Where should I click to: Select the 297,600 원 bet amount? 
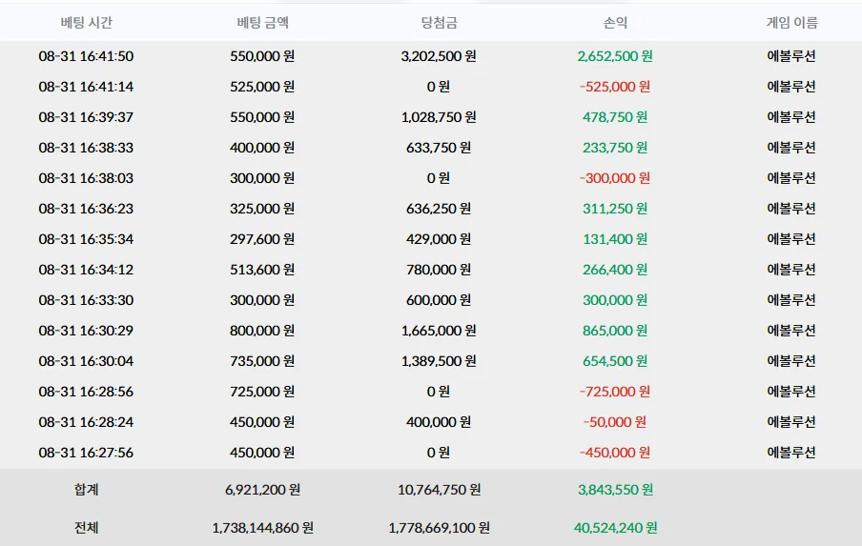click(263, 239)
